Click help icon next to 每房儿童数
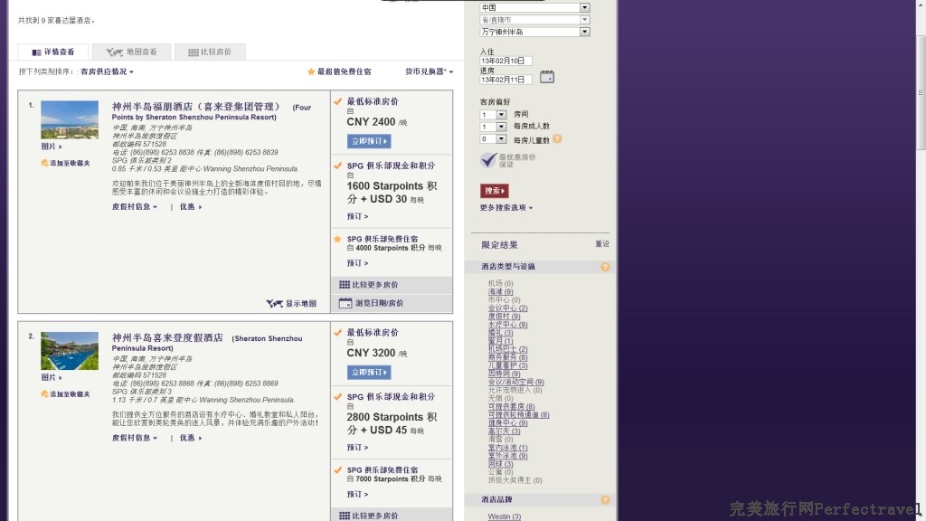Viewport: 926px width, 521px height. 557,138
